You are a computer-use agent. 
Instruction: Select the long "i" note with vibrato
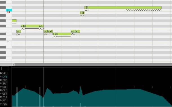pos(123,8)
